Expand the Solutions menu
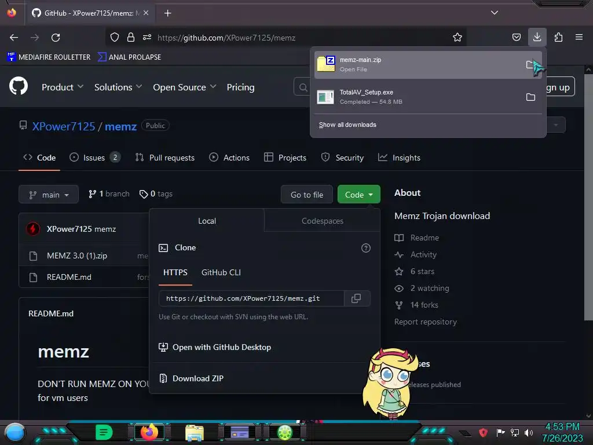This screenshot has height=445, width=593. pyautogui.click(x=118, y=87)
